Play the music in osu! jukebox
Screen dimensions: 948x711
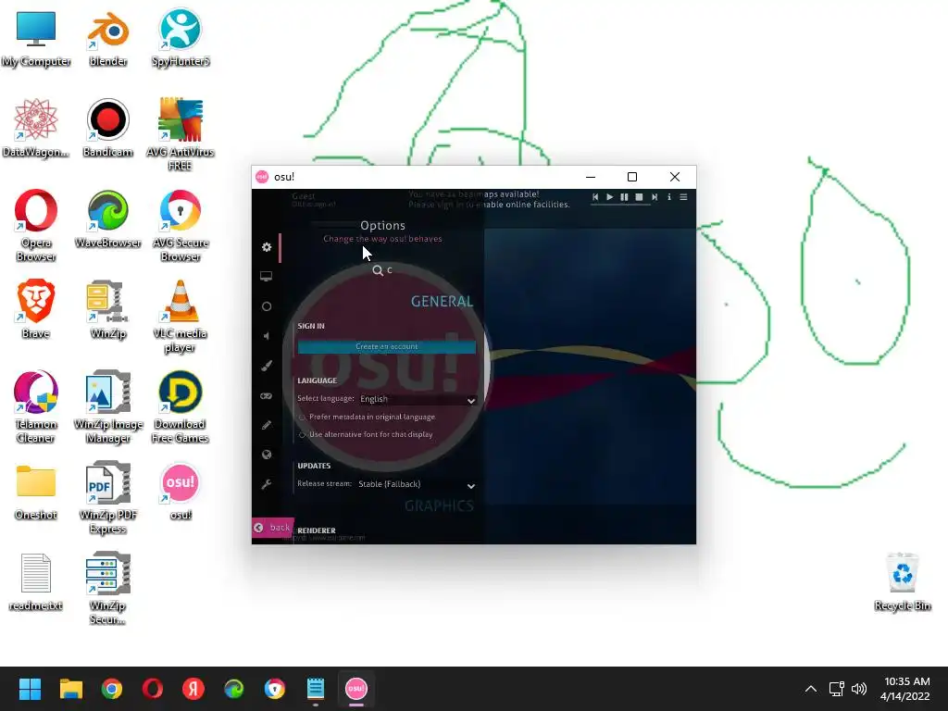pos(609,197)
